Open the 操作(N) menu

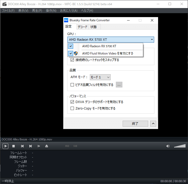point(51,11)
